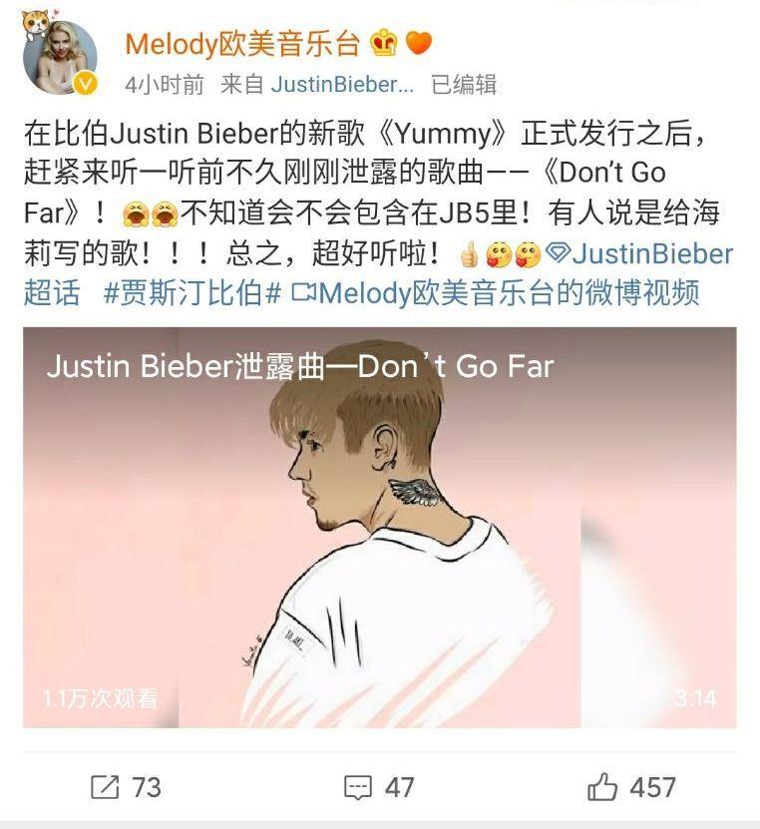Tap the 已编辑 edited label
The image size is (760, 829).
click(x=464, y=85)
